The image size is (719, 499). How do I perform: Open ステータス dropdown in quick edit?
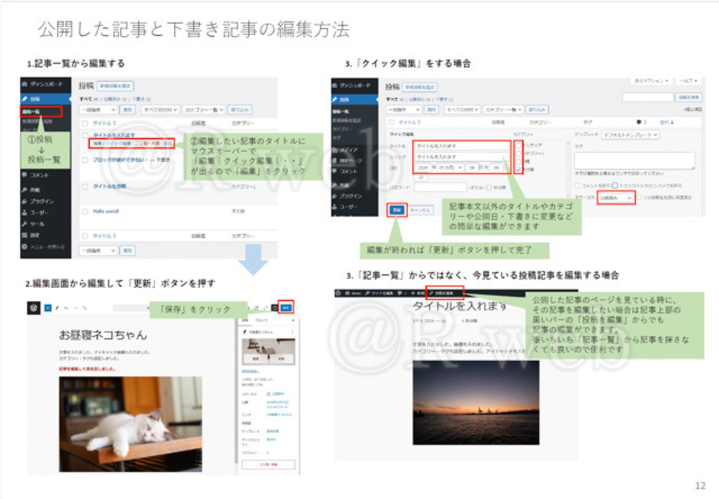(x=616, y=198)
